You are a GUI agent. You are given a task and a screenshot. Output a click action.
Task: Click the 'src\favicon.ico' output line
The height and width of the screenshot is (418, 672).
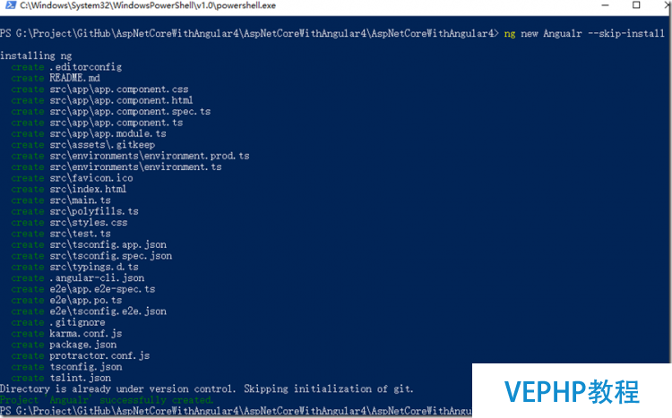pos(72,178)
